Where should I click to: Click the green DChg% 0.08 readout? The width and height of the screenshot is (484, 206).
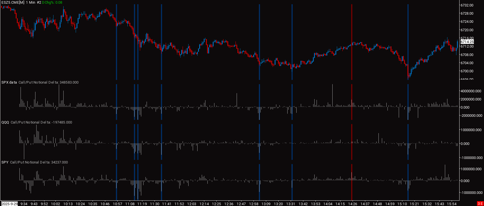click(52, 3)
